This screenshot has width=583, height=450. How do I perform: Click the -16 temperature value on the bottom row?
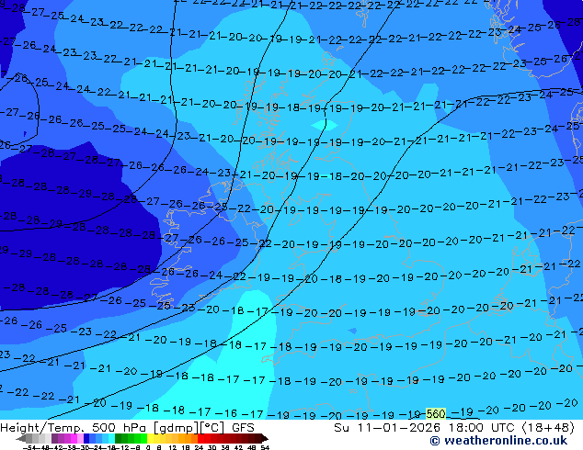tap(226, 413)
